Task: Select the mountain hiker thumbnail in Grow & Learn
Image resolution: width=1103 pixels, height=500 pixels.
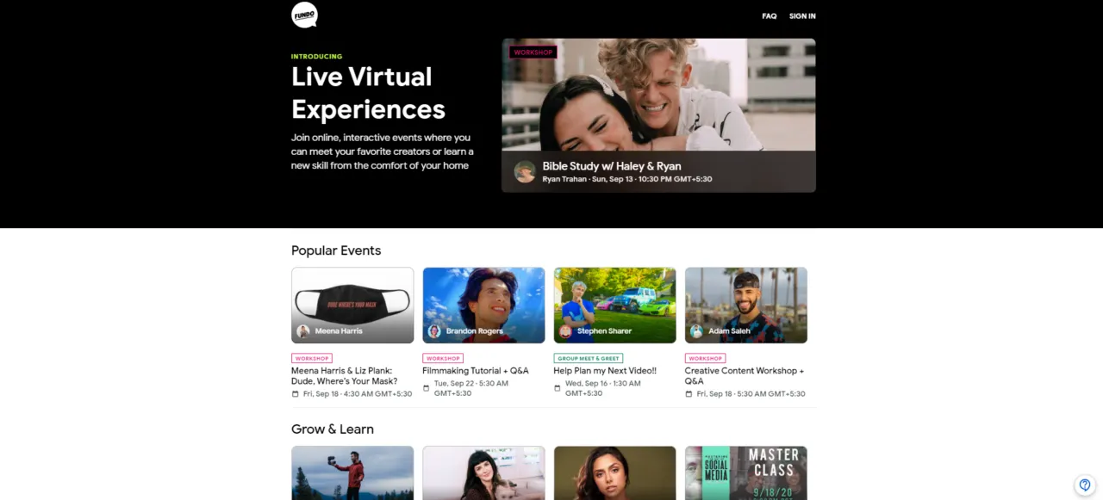Action: (x=352, y=472)
